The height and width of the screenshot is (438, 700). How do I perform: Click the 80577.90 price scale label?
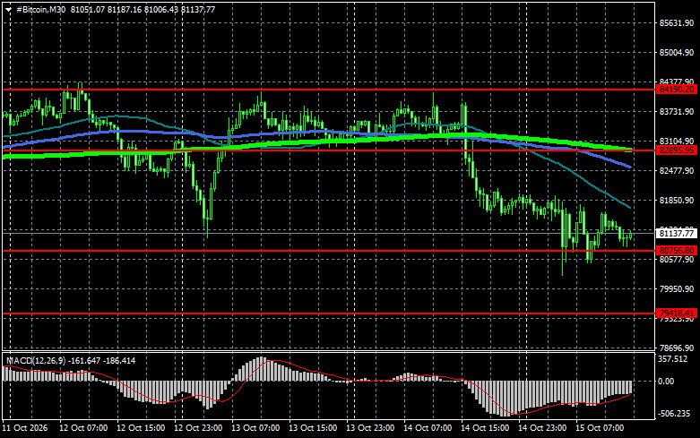(x=677, y=259)
